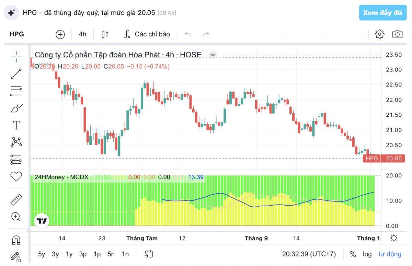Image resolution: width=412 pixels, height=266 pixels.
Task: Open the Fibonacci/horizontal lines tool
Action: point(16,91)
